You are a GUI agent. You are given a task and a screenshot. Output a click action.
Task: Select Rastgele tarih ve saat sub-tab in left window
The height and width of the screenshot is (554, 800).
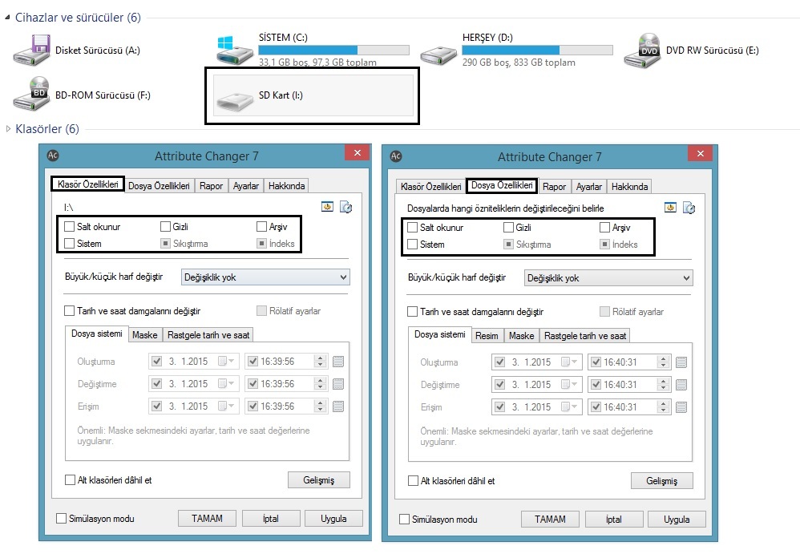tap(208, 334)
